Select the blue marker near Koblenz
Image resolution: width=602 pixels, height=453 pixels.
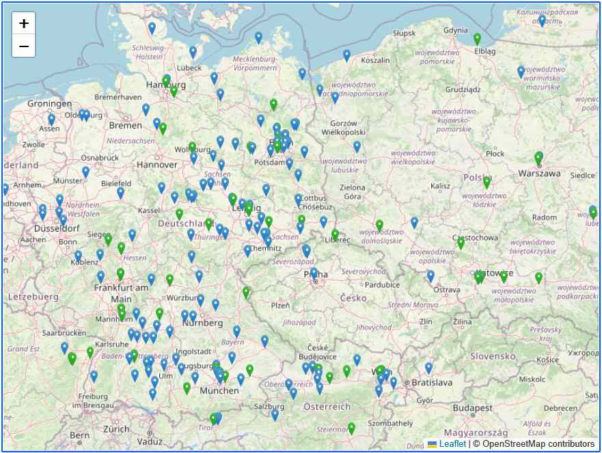pos(78,256)
